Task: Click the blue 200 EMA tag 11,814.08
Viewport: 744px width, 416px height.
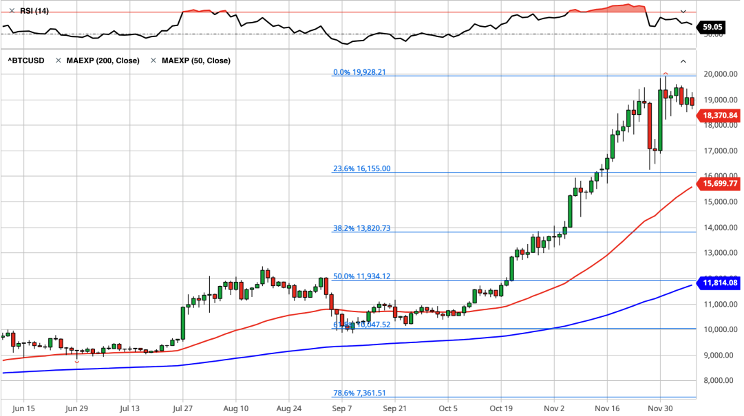Action: pyautogui.click(x=719, y=282)
